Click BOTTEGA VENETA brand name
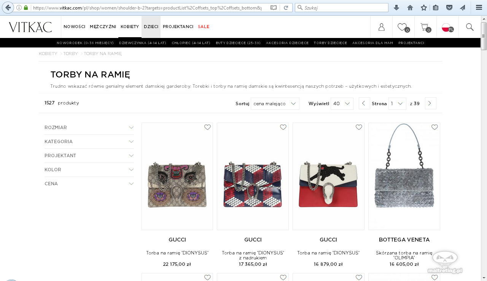 [404, 240]
